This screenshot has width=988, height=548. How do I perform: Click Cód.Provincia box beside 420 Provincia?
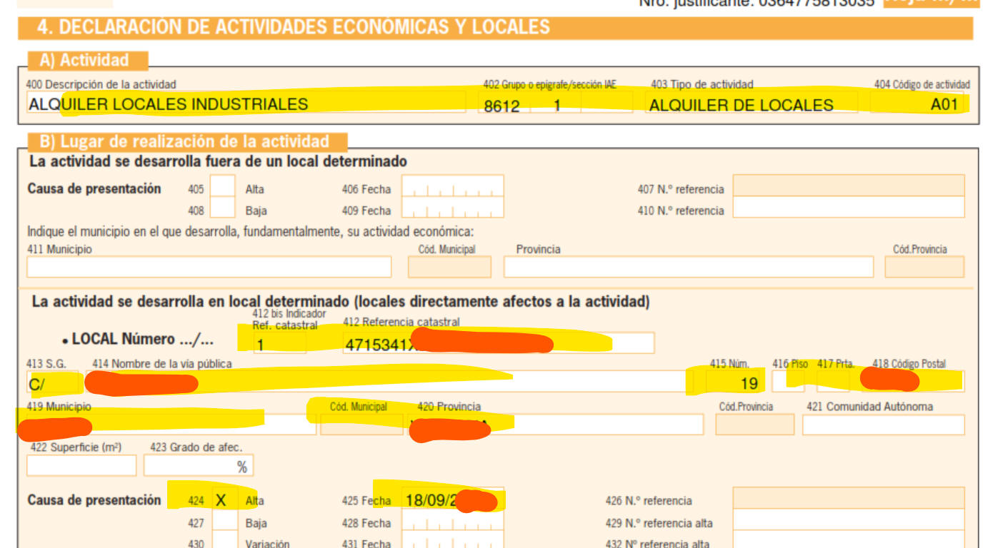754,425
